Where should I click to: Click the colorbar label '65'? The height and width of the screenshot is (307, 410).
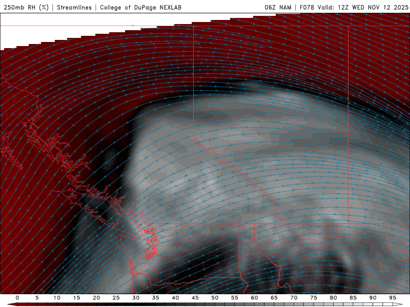click(x=274, y=298)
